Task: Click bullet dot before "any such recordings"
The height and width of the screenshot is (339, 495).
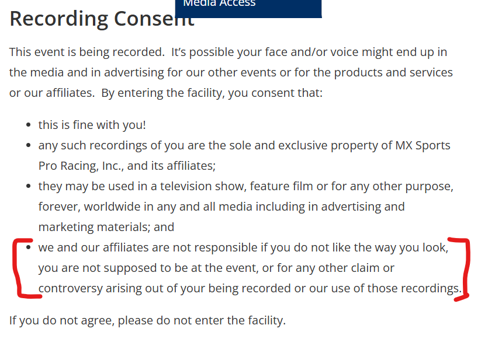Action: coord(28,145)
